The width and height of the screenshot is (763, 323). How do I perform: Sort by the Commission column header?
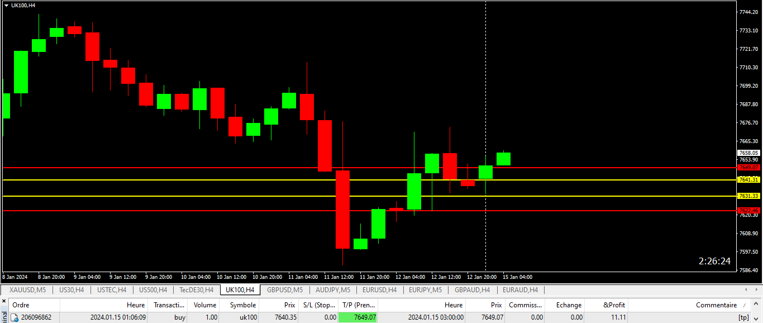pos(524,305)
